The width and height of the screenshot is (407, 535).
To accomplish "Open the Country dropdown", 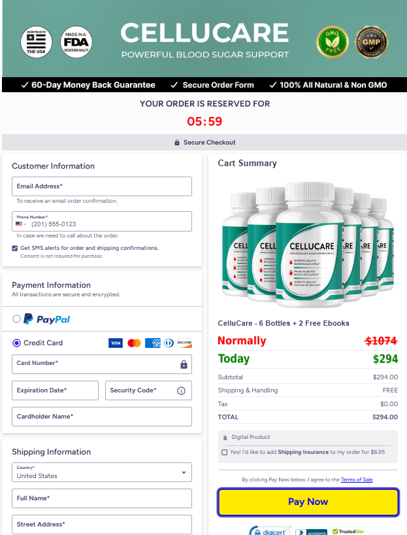I will 102,472.
